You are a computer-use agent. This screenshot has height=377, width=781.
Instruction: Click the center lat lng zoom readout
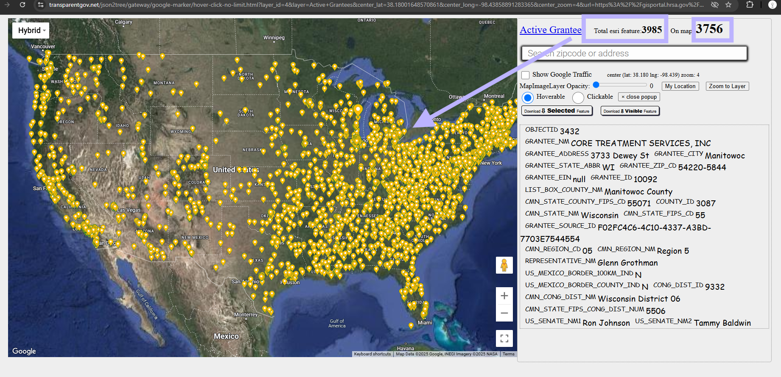[653, 75]
